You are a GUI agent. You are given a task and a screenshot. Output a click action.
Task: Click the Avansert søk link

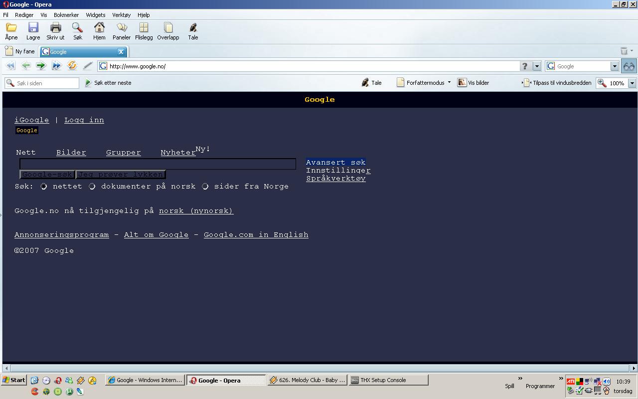pos(336,163)
